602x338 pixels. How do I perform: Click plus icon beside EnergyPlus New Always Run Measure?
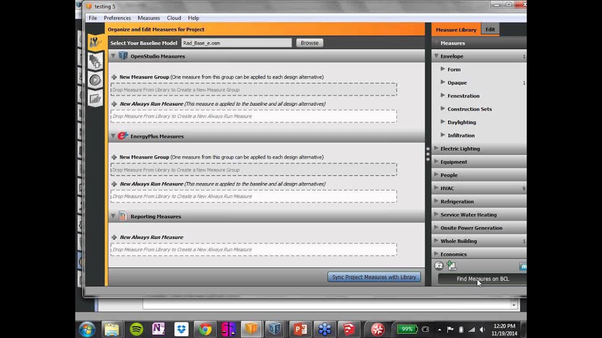(x=114, y=184)
